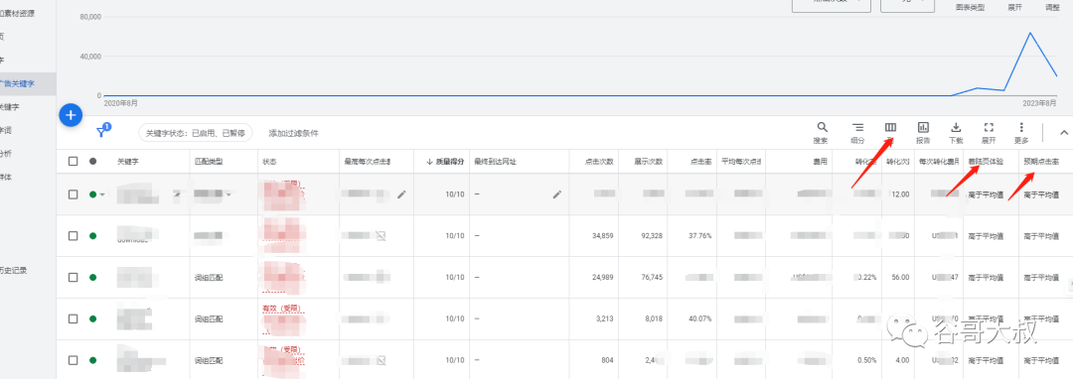
Task: Sort by 状态 column header
Action: (269, 162)
